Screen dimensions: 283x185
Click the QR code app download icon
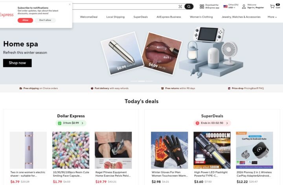point(202,7)
